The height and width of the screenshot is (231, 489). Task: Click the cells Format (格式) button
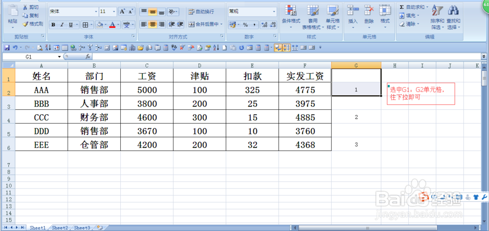pyautogui.click(x=385, y=17)
